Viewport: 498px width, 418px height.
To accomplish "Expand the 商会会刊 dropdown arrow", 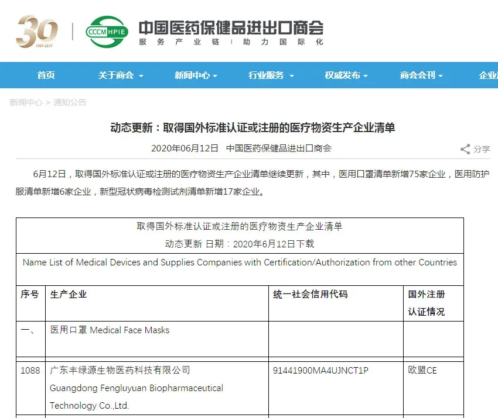I will click(x=441, y=76).
